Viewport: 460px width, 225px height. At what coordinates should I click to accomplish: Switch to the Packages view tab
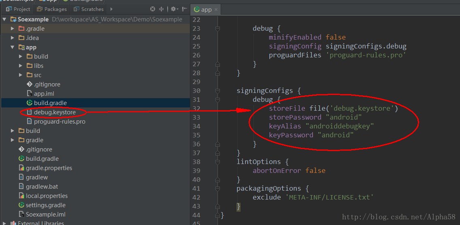(x=52, y=9)
